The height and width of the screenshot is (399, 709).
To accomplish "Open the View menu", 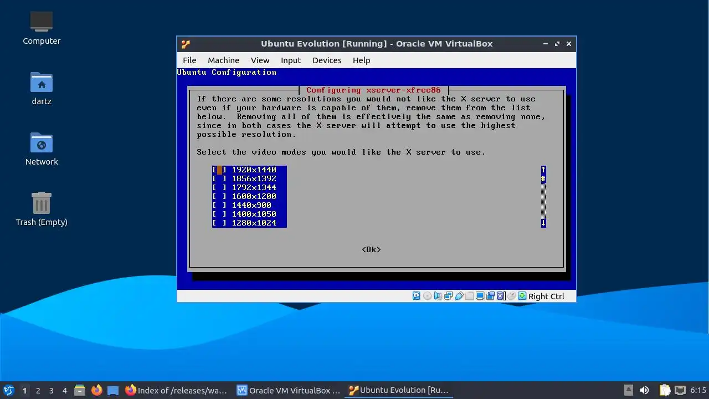I will pos(260,60).
